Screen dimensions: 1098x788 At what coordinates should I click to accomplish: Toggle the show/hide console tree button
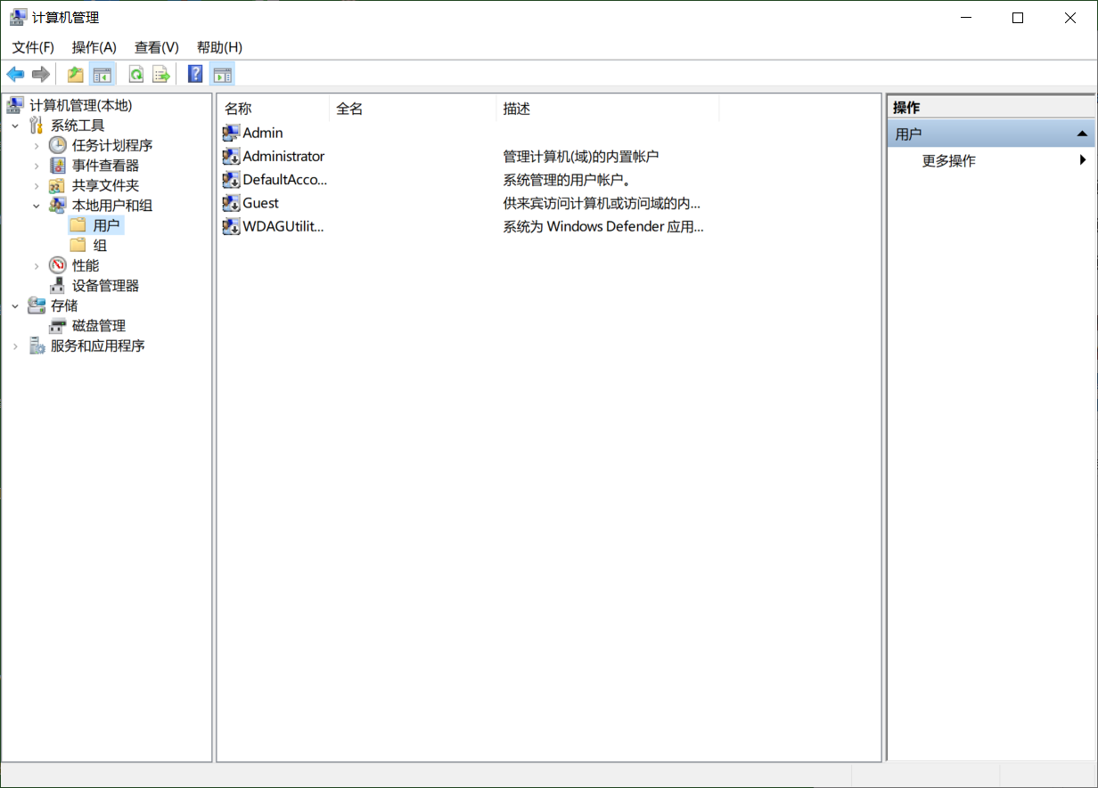(x=102, y=75)
